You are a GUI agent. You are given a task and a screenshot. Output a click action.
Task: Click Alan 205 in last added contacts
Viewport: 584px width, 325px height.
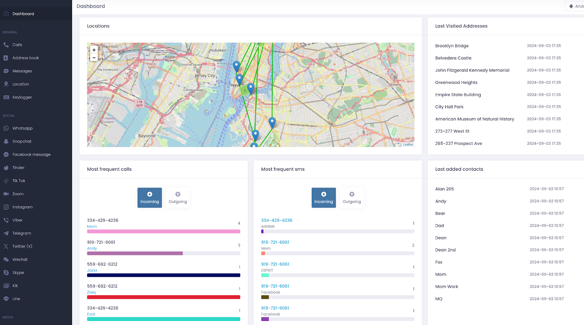[x=445, y=189]
